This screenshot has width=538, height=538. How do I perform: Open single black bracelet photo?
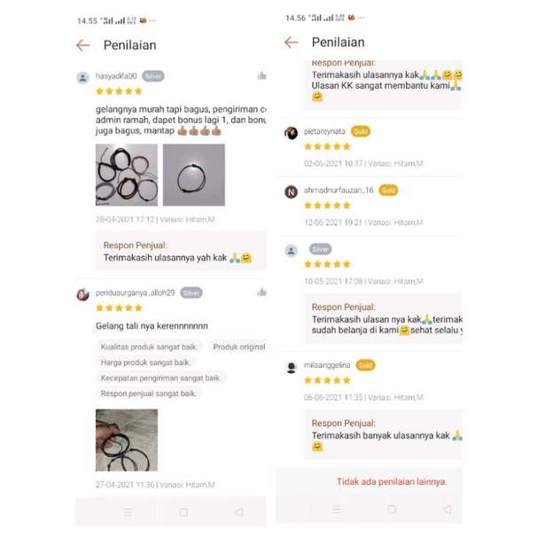coord(194,175)
